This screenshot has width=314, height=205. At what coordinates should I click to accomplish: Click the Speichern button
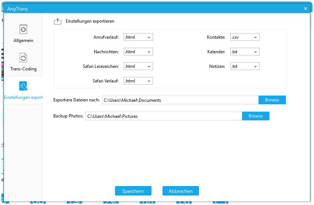pos(133,191)
